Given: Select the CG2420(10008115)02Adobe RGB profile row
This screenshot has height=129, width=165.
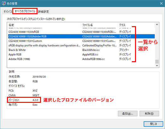Looking at the screenshot, I should [81, 36].
